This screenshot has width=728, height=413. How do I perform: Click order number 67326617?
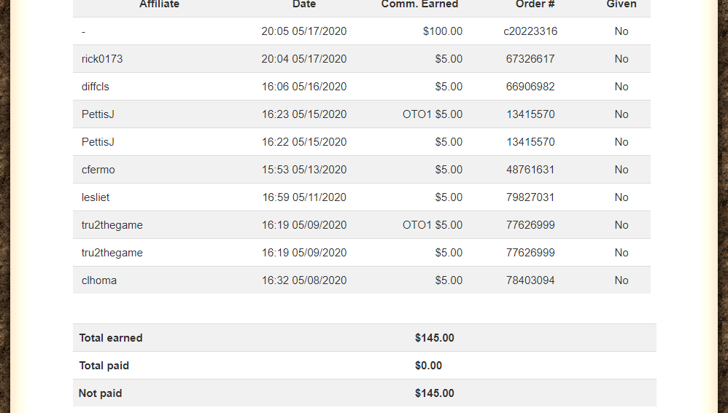pos(530,59)
